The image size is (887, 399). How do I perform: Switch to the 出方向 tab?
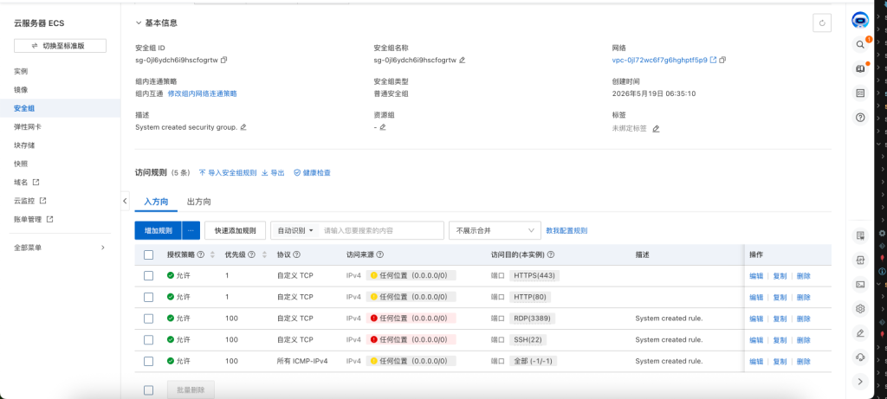coord(199,202)
